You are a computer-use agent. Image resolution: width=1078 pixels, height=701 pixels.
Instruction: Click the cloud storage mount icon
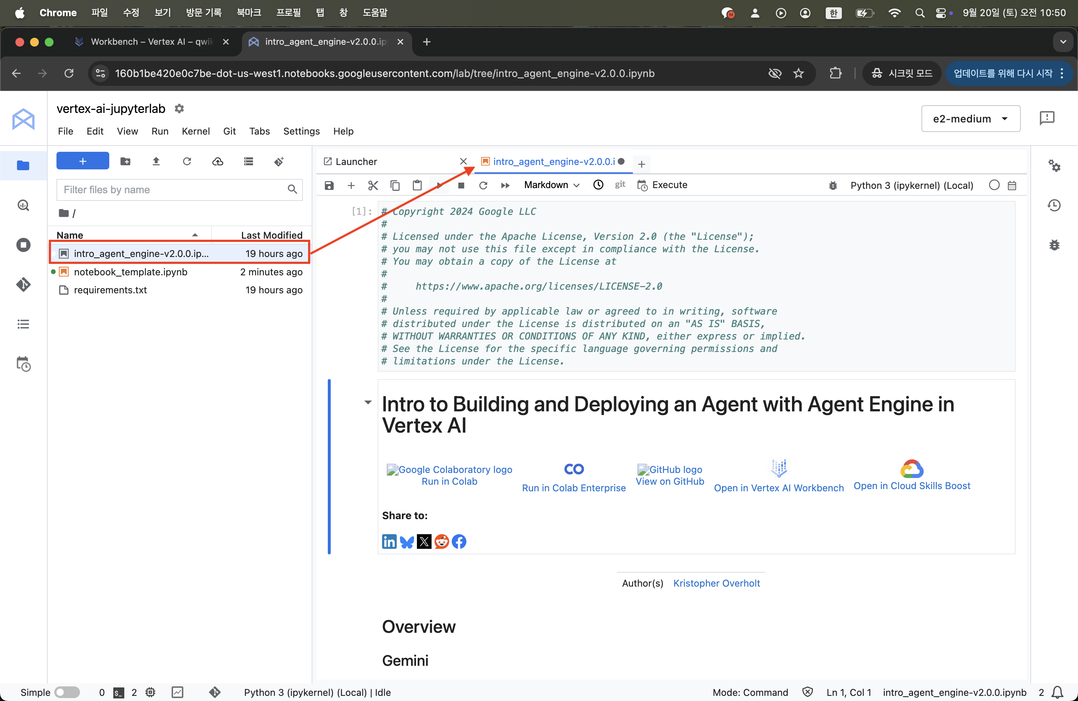pyautogui.click(x=217, y=161)
